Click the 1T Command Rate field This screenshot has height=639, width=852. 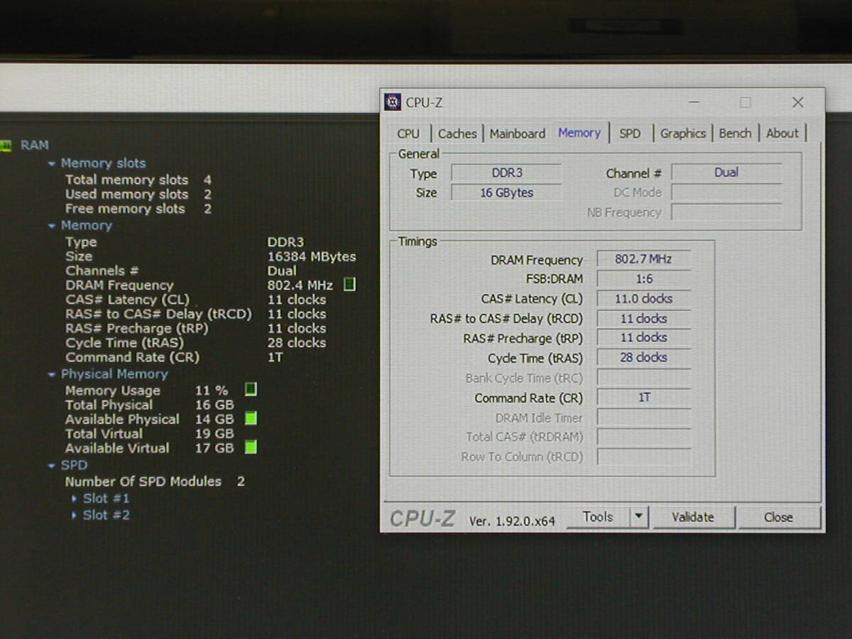coord(644,398)
